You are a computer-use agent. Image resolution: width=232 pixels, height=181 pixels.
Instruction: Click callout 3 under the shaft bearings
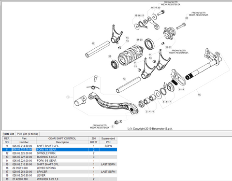tap(146, 111)
